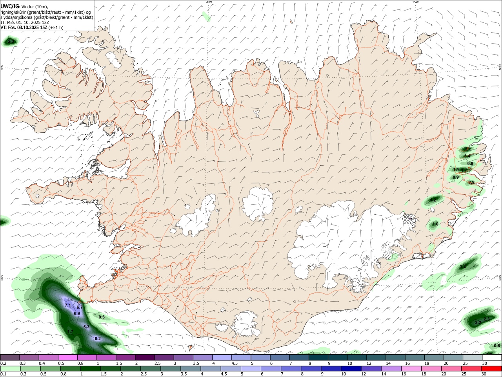Click the 1.4 value in the East Fjords
This screenshot has height=377, width=502.
[467, 156]
